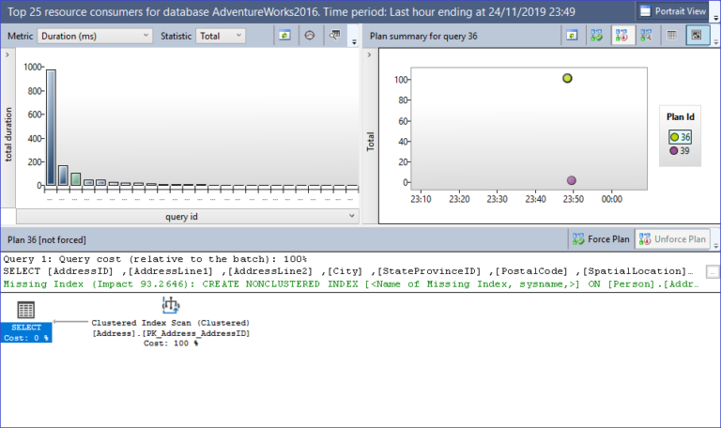
Task: Switch plan summary to chart format
Action: [698, 36]
